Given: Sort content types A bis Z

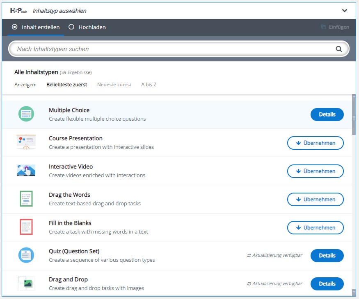Looking at the screenshot, I should pos(149,85).
